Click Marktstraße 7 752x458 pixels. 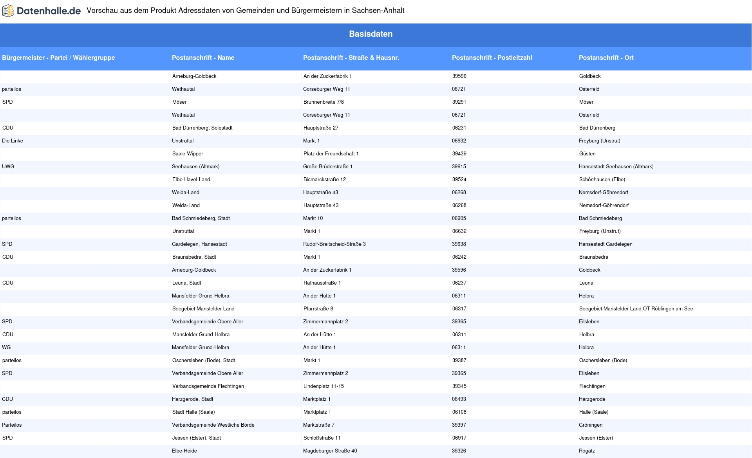coord(319,425)
